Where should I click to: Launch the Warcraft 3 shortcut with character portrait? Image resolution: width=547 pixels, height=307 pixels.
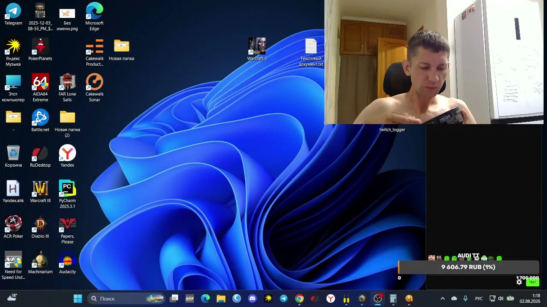[257, 49]
